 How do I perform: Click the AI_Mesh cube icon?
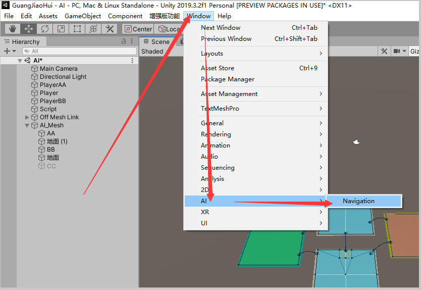[x=34, y=125]
